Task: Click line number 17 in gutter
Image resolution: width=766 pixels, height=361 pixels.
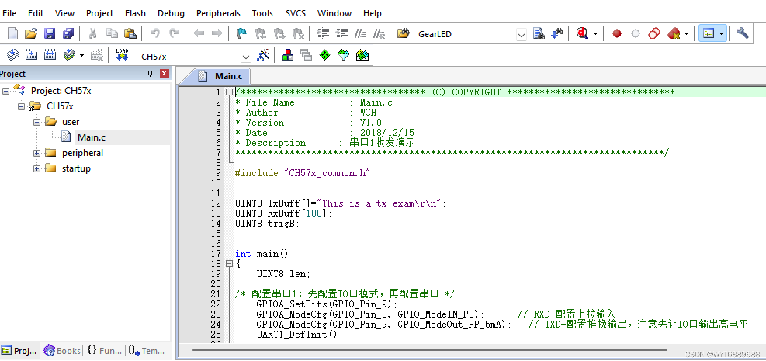Action: click(216, 254)
